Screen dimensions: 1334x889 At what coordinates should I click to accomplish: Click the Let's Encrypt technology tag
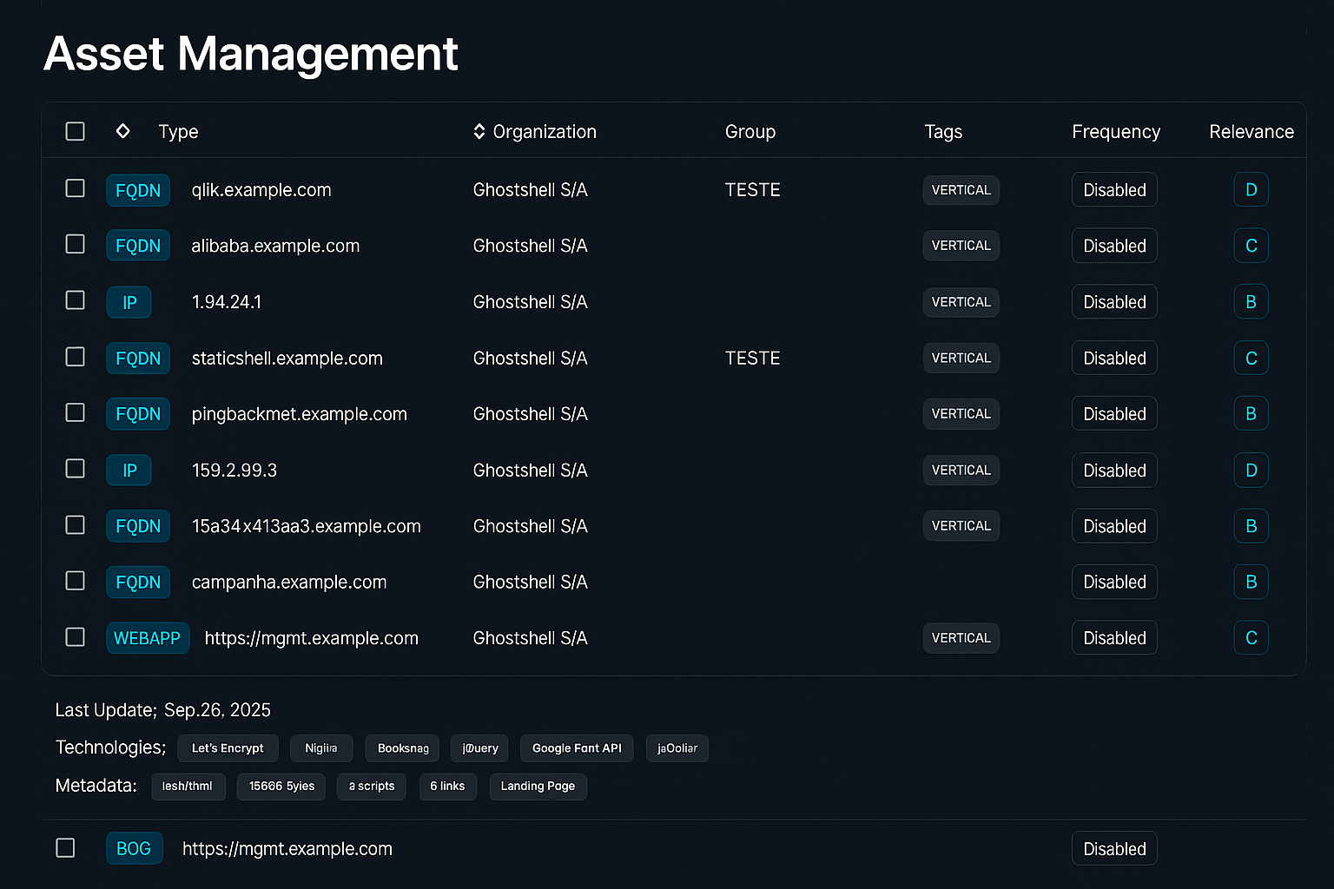pos(228,747)
